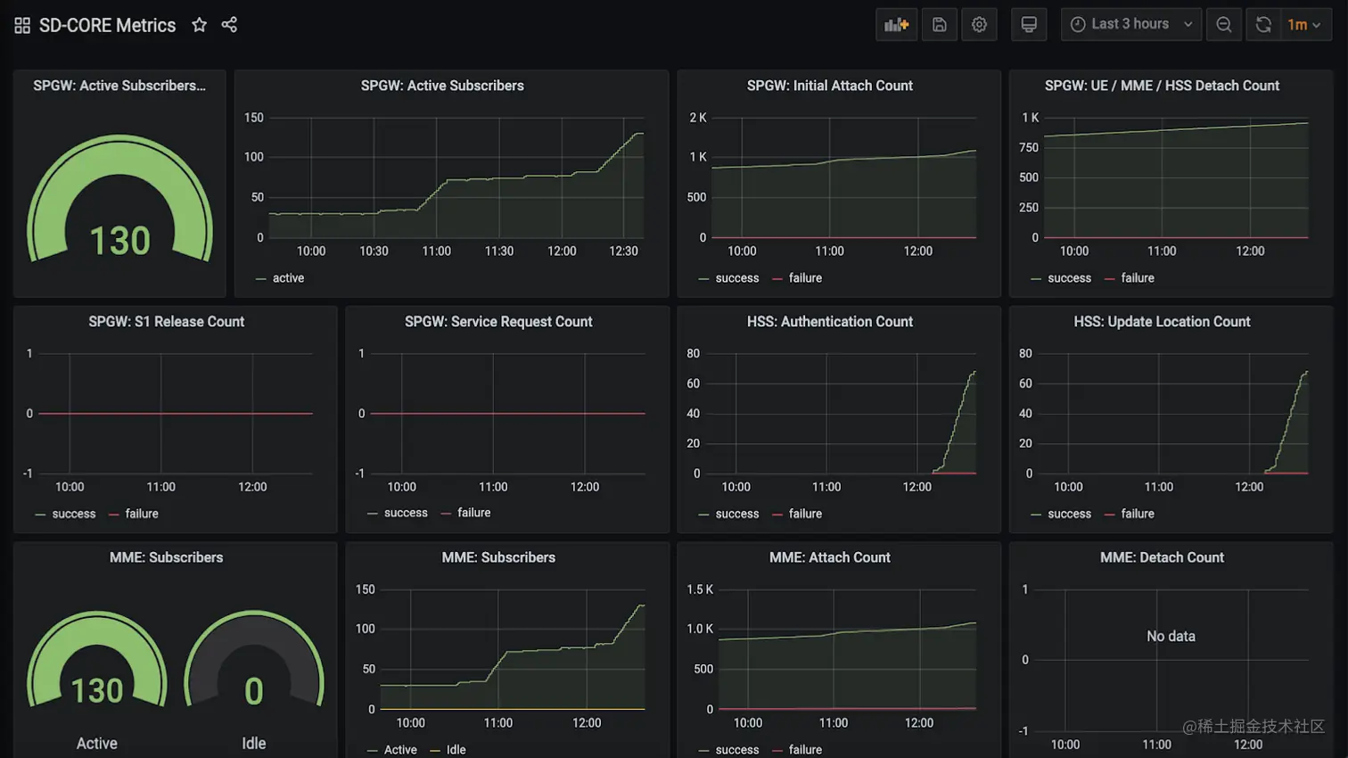The height and width of the screenshot is (758, 1348).
Task: Star the SD-CORE Metrics dashboard
Action: (200, 25)
